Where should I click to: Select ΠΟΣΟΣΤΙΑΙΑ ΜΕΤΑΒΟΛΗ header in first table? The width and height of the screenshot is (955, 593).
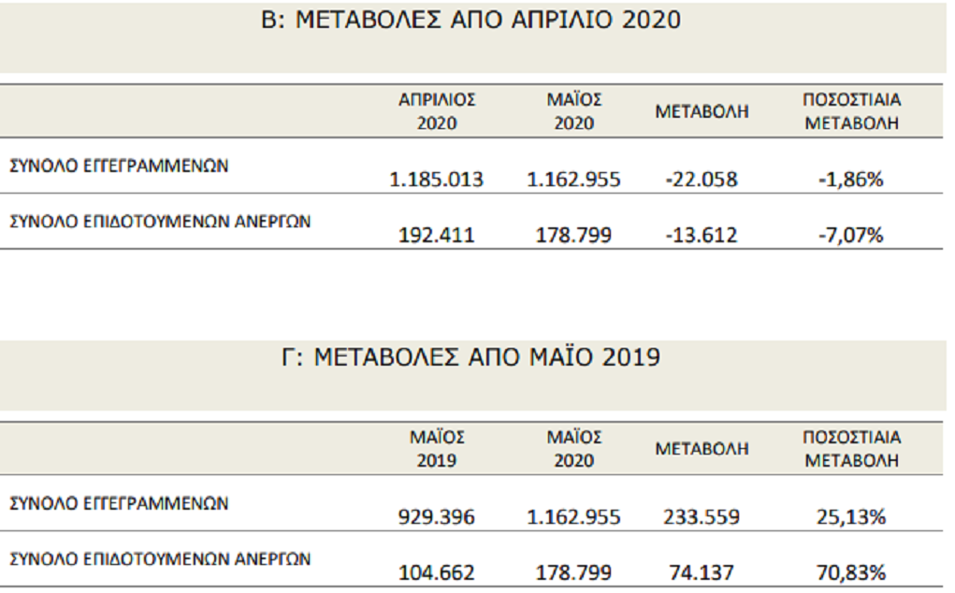pyautogui.click(x=851, y=111)
